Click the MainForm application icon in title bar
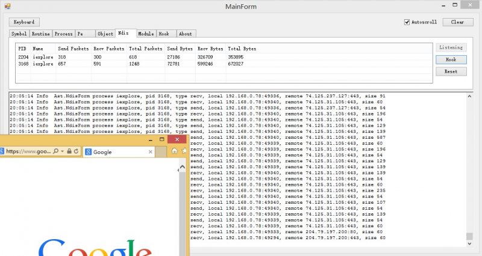Viewport: 482px width, 256px height. (7, 6)
